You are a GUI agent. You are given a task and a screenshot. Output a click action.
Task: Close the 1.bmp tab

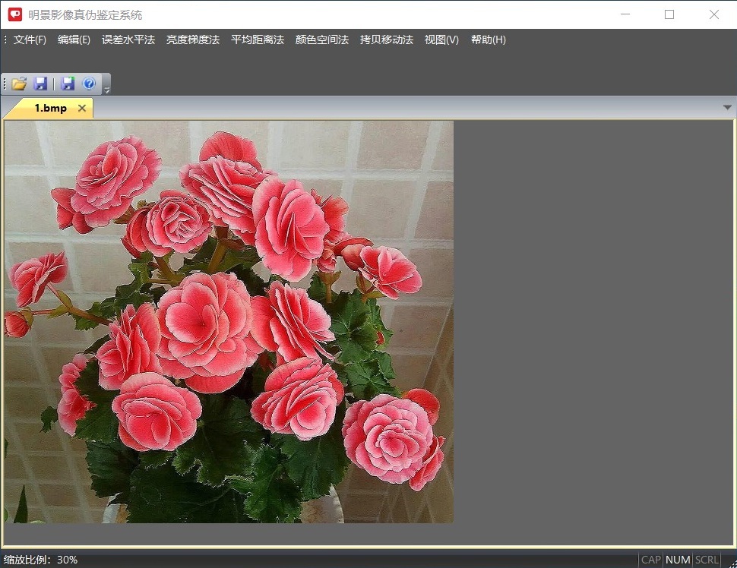pos(82,109)
